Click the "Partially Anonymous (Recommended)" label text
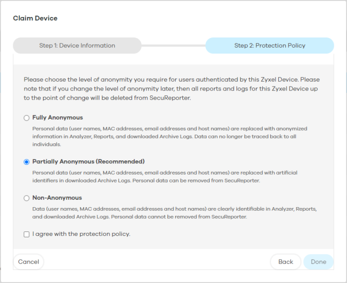Image resolution: width=347 pixels, height=283 pixels. [89, 161]
